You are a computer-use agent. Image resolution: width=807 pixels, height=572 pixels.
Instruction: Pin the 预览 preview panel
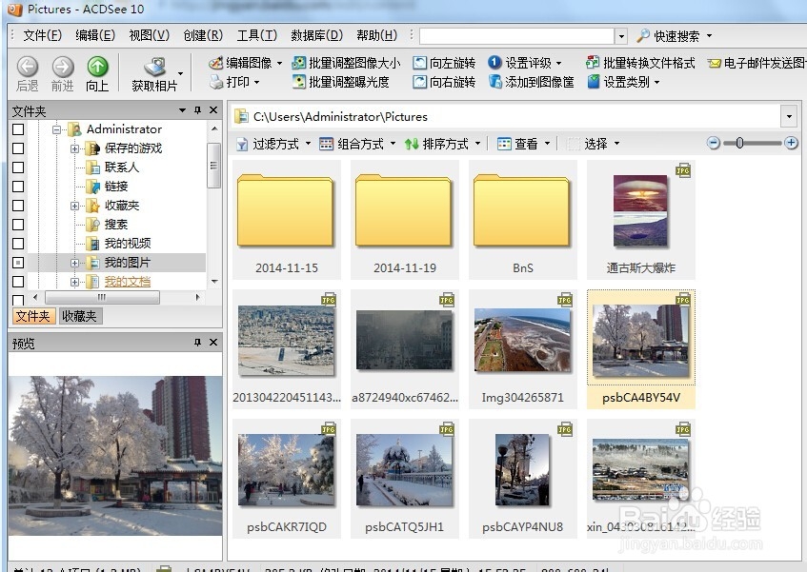pyautogui.click(x=197, y=343)
